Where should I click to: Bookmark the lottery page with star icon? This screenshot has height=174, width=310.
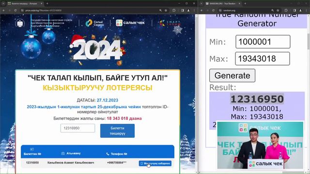[166, 10]
